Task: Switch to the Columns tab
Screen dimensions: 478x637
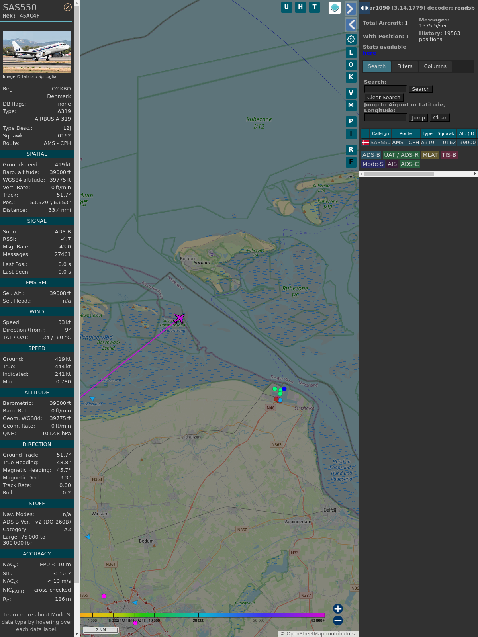Action: [x=435, y=66]
